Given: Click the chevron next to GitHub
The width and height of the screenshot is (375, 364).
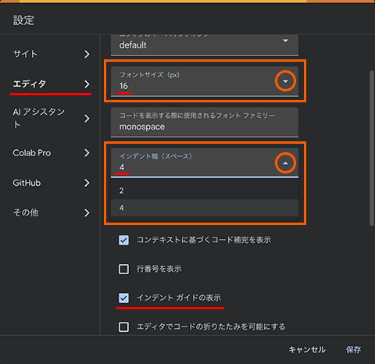Looking at the screenshot, I should pyautogui.click(x=87, y=183).
